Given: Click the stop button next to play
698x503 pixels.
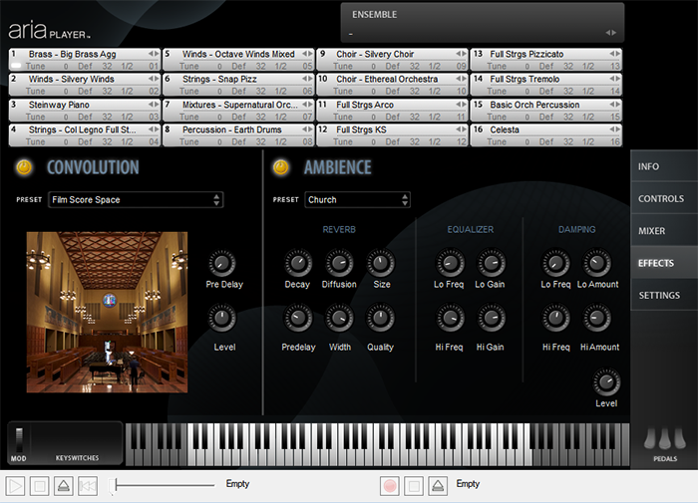Looking at the screenshot, I should point(39,486).
